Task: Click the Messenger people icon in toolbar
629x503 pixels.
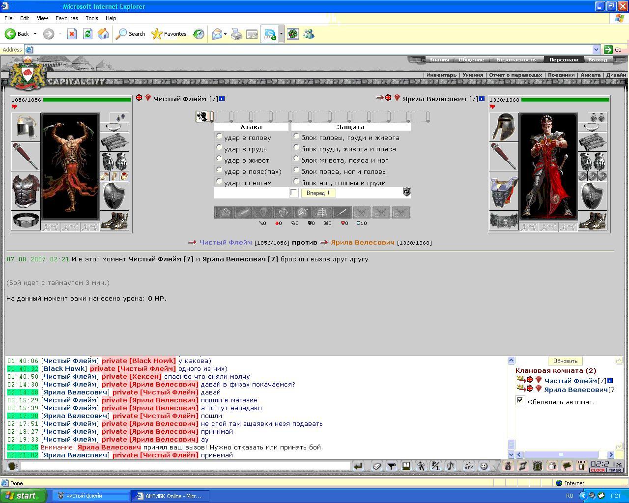Action: [309, 34]
